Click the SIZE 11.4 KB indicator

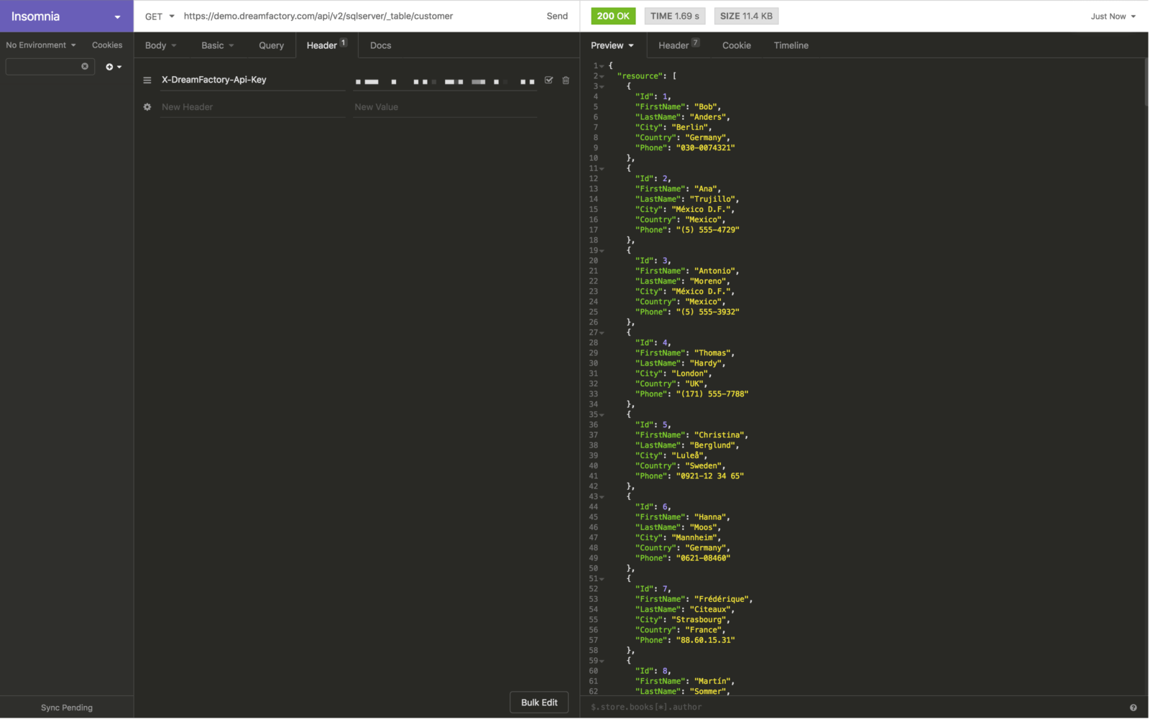tap(746, 15)
